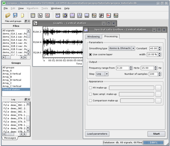This screenshot has width=170, height=146.
Task: Click the Frequency range from 0.20 field
Action: pyautogui.click(x=123, y=68)
